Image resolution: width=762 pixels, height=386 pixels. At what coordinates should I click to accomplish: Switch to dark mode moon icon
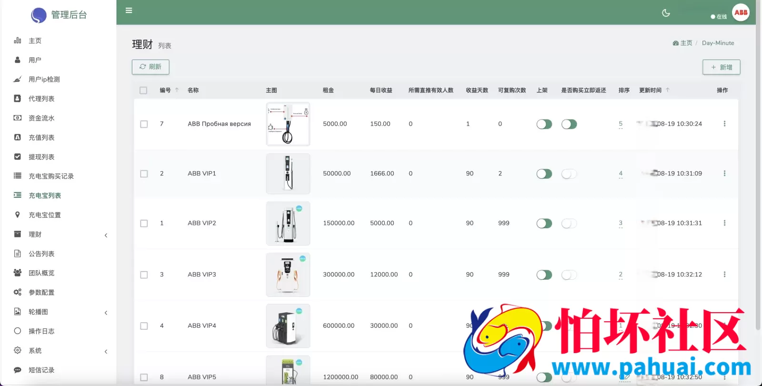pos(666,13)
